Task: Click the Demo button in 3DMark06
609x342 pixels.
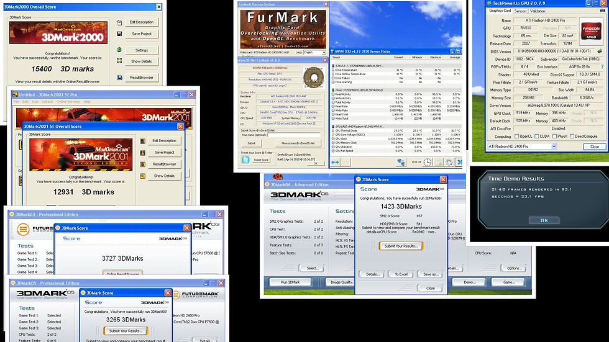Action: [x=469, y=282]
